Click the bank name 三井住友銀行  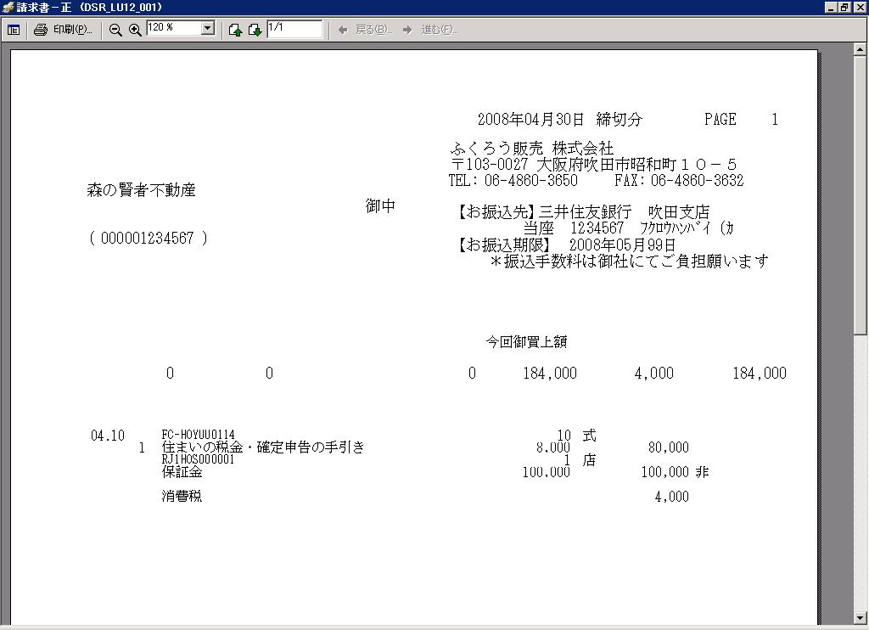[x=585, y=212]
